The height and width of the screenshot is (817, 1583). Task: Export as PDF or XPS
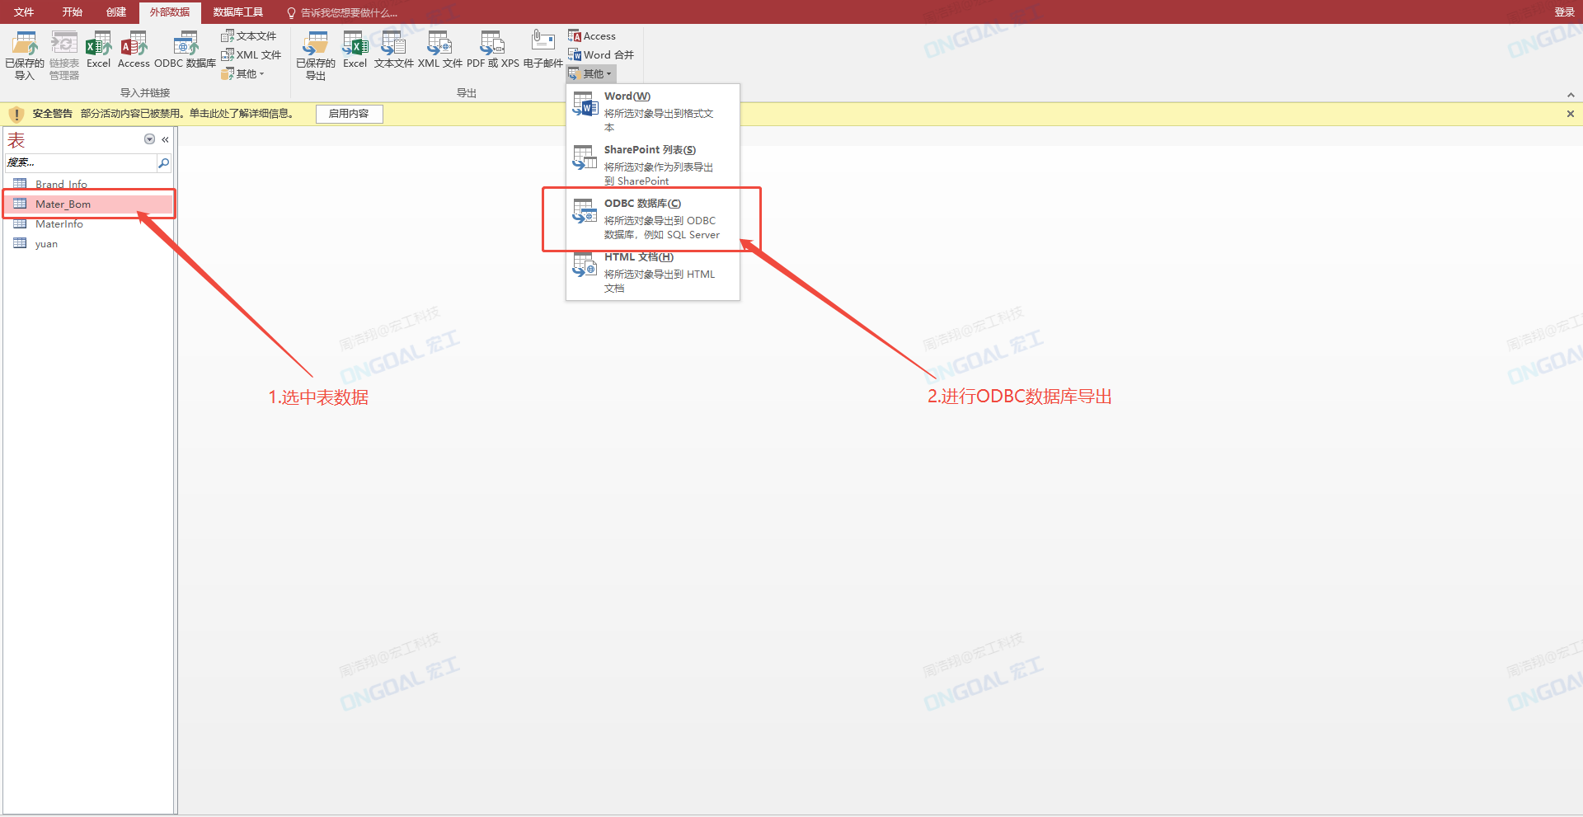(493, 50)
